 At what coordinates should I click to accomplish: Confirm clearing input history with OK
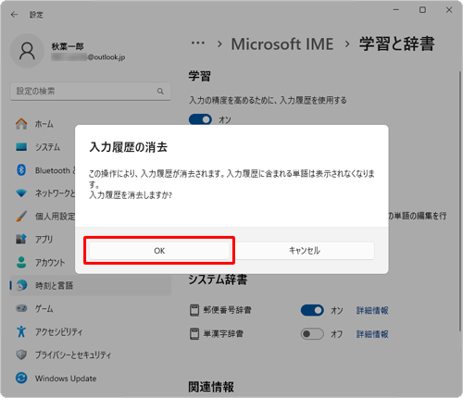[x=159, y=251]
